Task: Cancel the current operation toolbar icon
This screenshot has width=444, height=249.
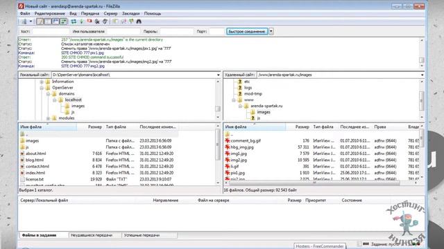Action: click(x=89, y=21)
